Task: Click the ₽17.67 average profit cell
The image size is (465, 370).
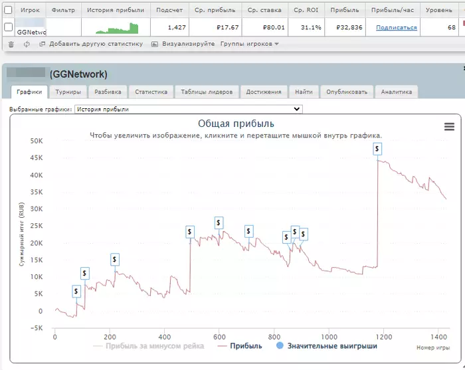Action: 215,27
